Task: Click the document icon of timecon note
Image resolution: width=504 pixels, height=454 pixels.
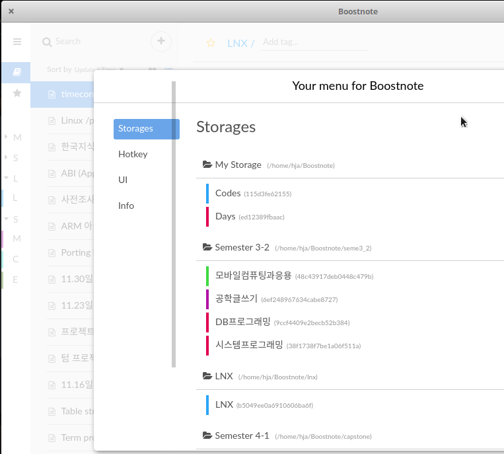Action: [52, 95]
